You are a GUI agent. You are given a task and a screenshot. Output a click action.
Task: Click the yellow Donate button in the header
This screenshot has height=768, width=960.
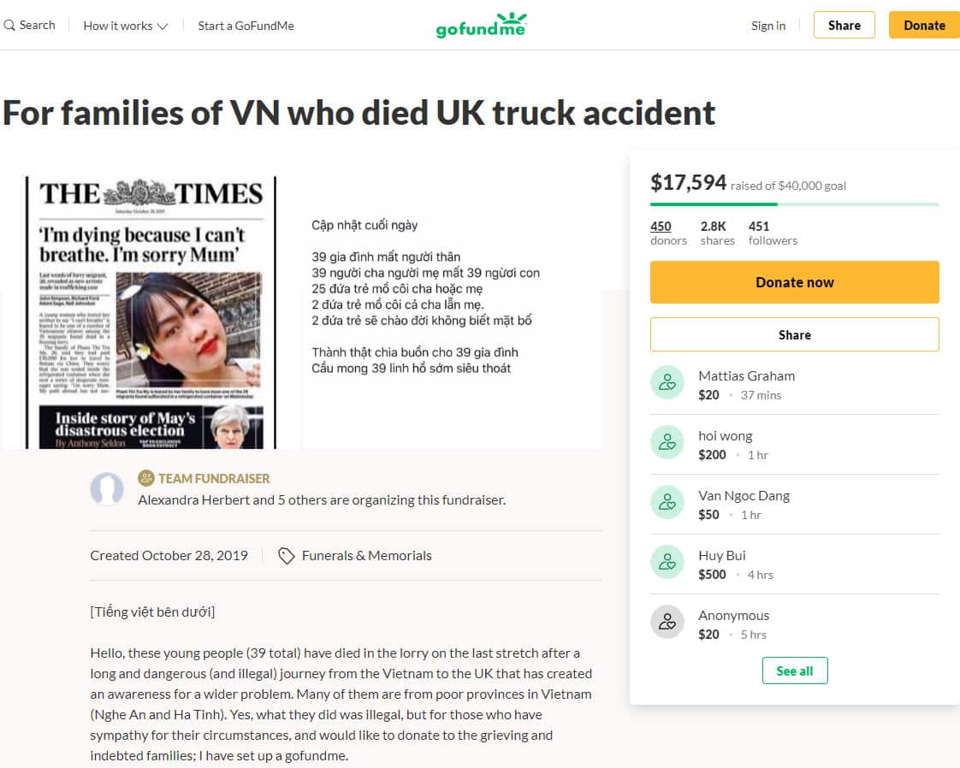click(x=924, y=25)
